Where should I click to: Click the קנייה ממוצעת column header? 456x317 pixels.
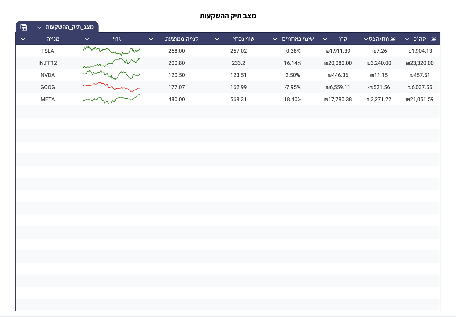182,39
